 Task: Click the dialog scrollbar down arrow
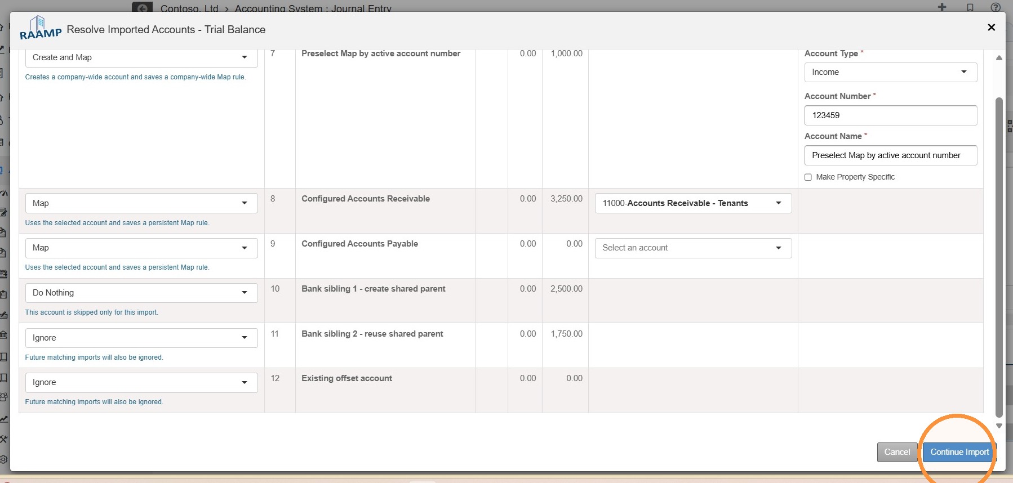(999, 426)
